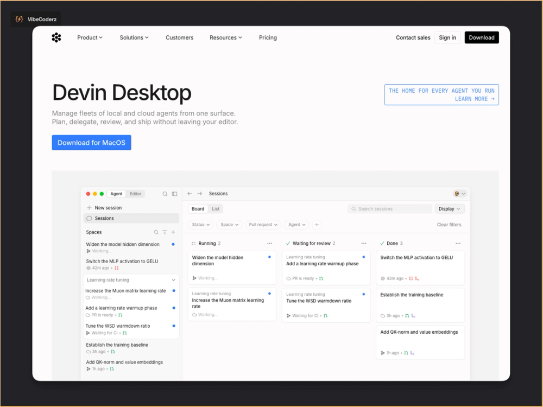The image size is (543, 407).
Task: Click the search icon in the Spaces header
Action: pos(156,232)
